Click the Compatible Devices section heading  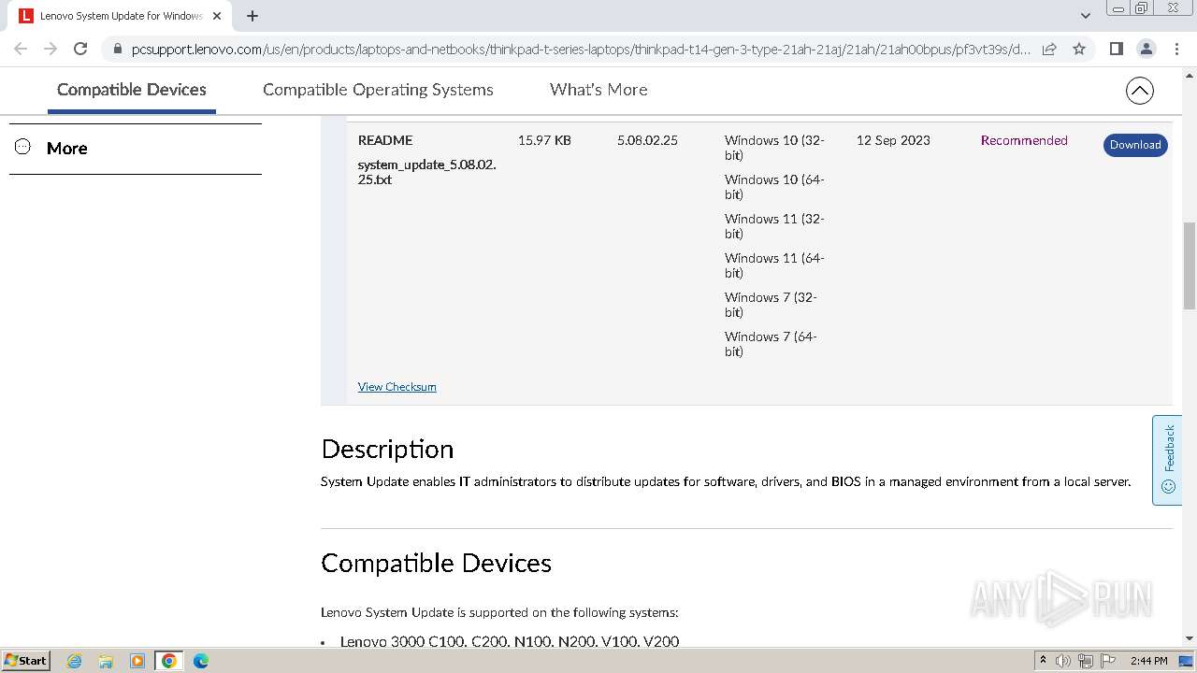tap(436, 563)
